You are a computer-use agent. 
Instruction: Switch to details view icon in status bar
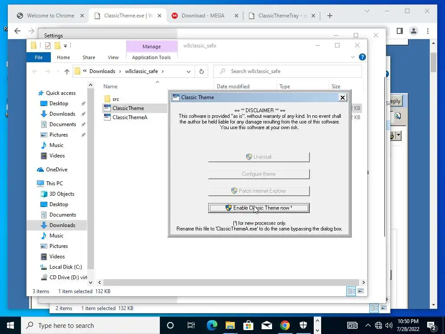click(x=351, y=291)
